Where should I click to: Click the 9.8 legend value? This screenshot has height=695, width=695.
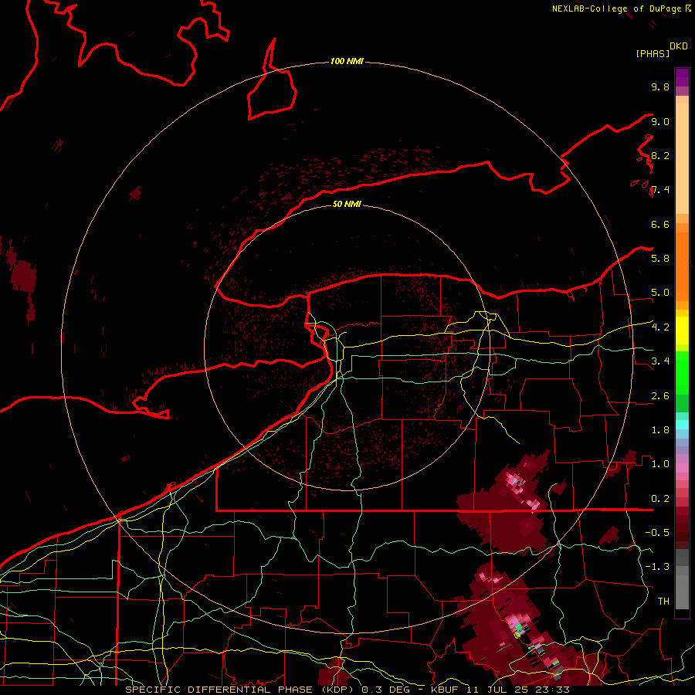pyautogui.click(x=660, y=86)
